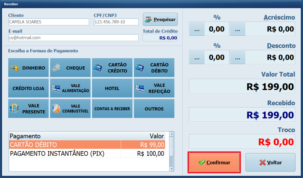Pick CARTÃO CRÉDITO payment button
Screen dimensions: 303x178
[x=112, y=68]
